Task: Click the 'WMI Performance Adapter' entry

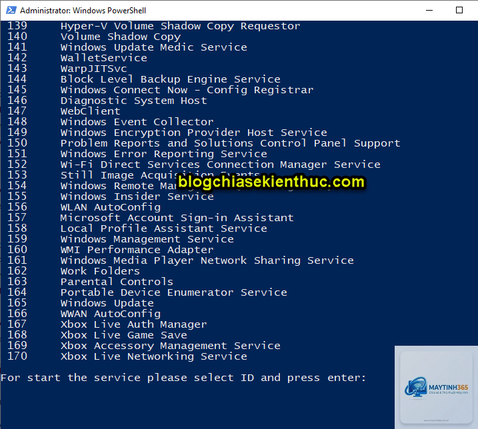Action: [137, 250]
